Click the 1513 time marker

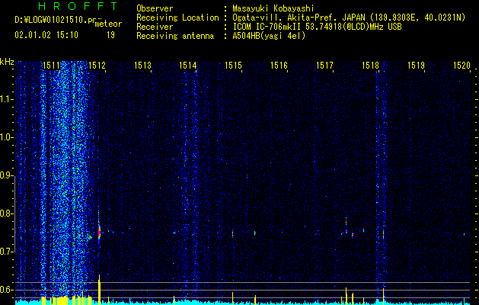[x=142, y=65]
